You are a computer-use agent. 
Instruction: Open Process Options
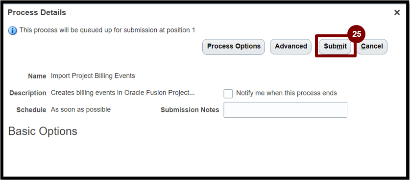pos(234,47)
